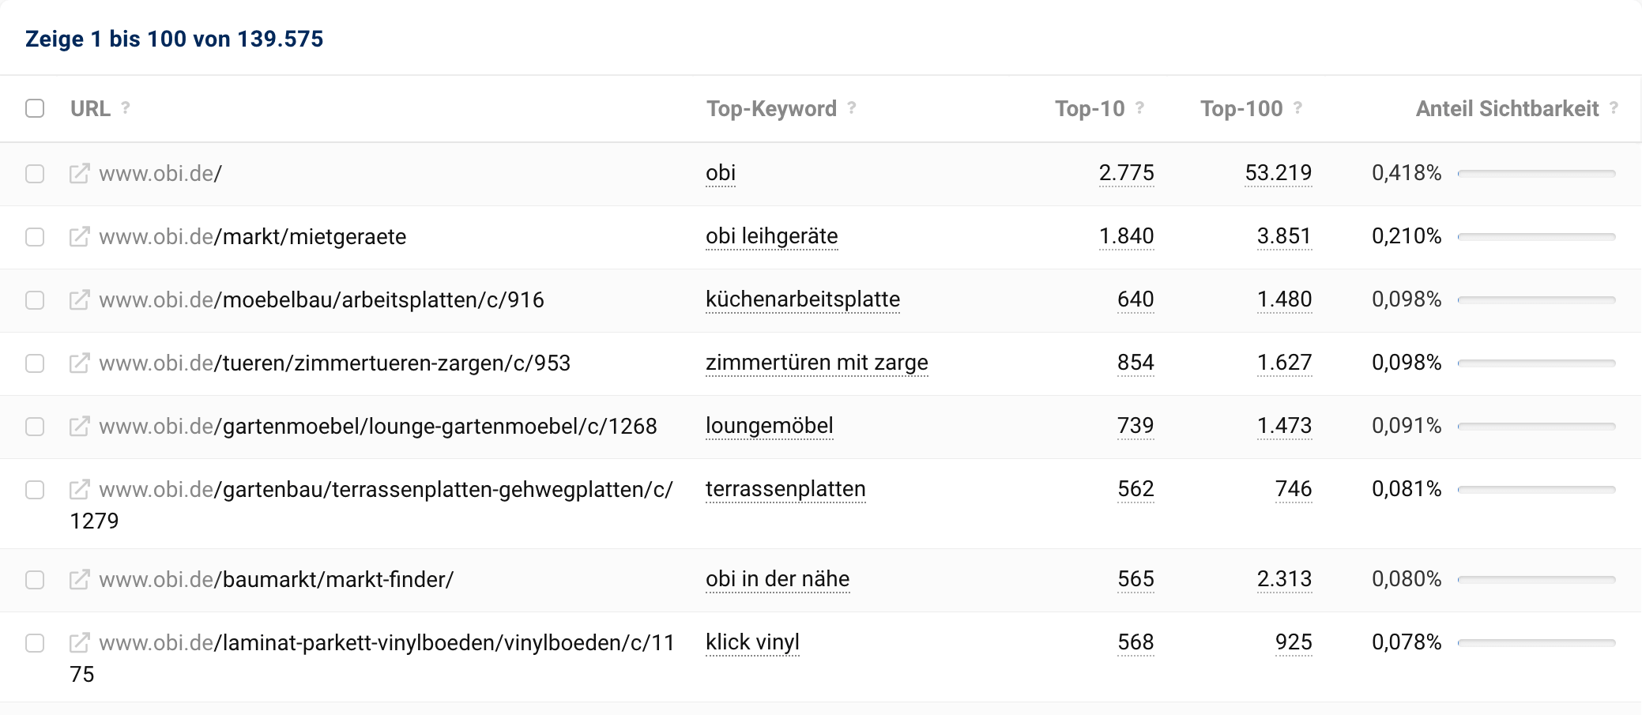Open the 'küchenarbeitsplatte' keyword link
Screen dimensions: 1642x715
coord(802,299)
